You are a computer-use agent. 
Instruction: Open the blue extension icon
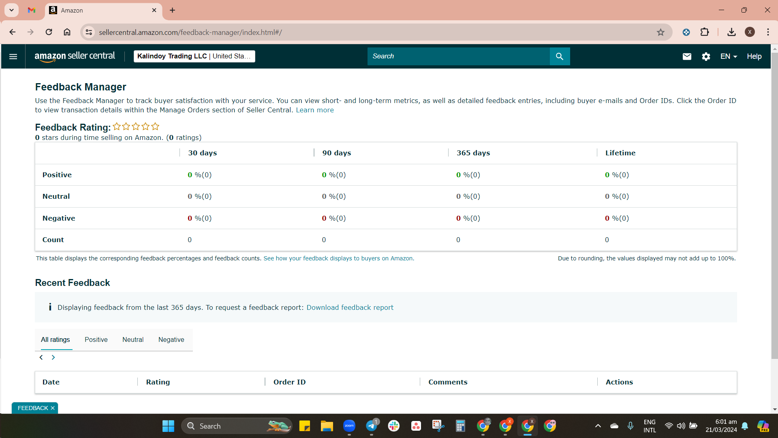[x=686, y=32]
